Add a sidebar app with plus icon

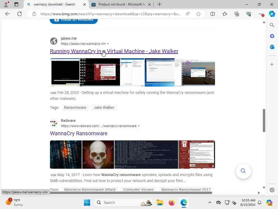(272, 64)
